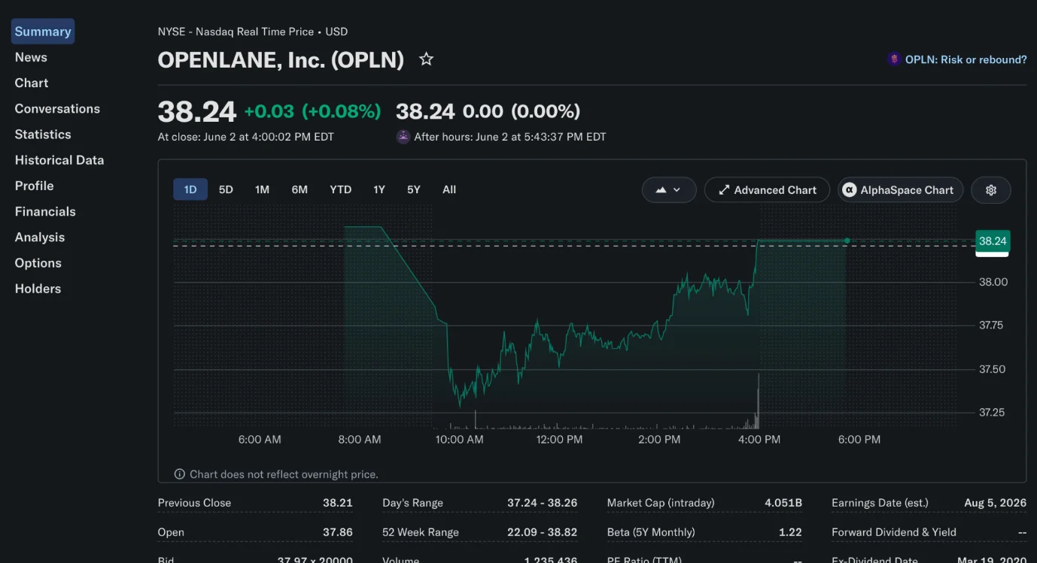Click the OPLN risk or rebound icon
Image resolution: width=1037 pixels, height=563 pixels.
point(894,59)
